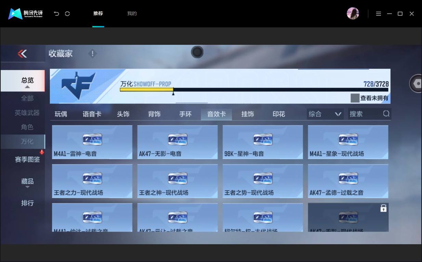
Task: Open the 98K-星神-电音 card
Action: pos(263,142)
